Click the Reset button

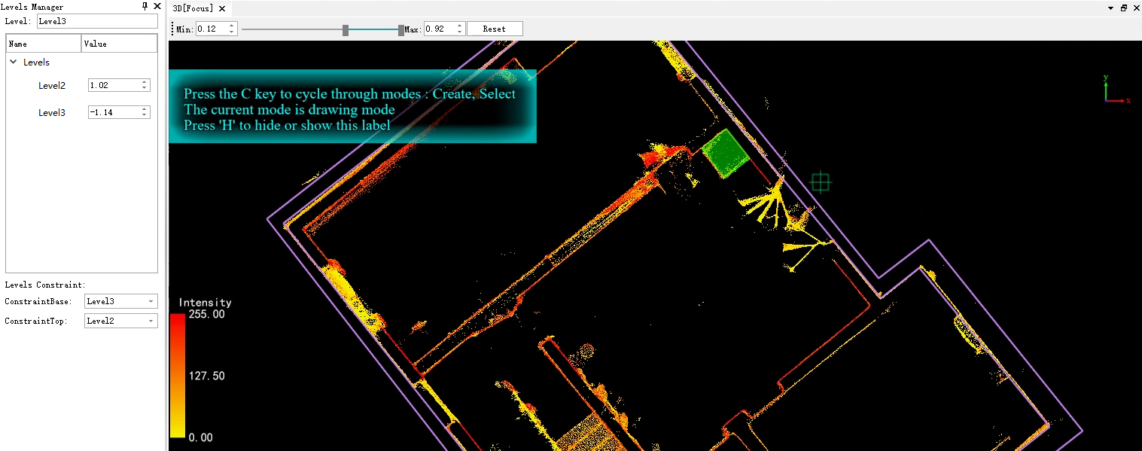click(x=495, y=29)
